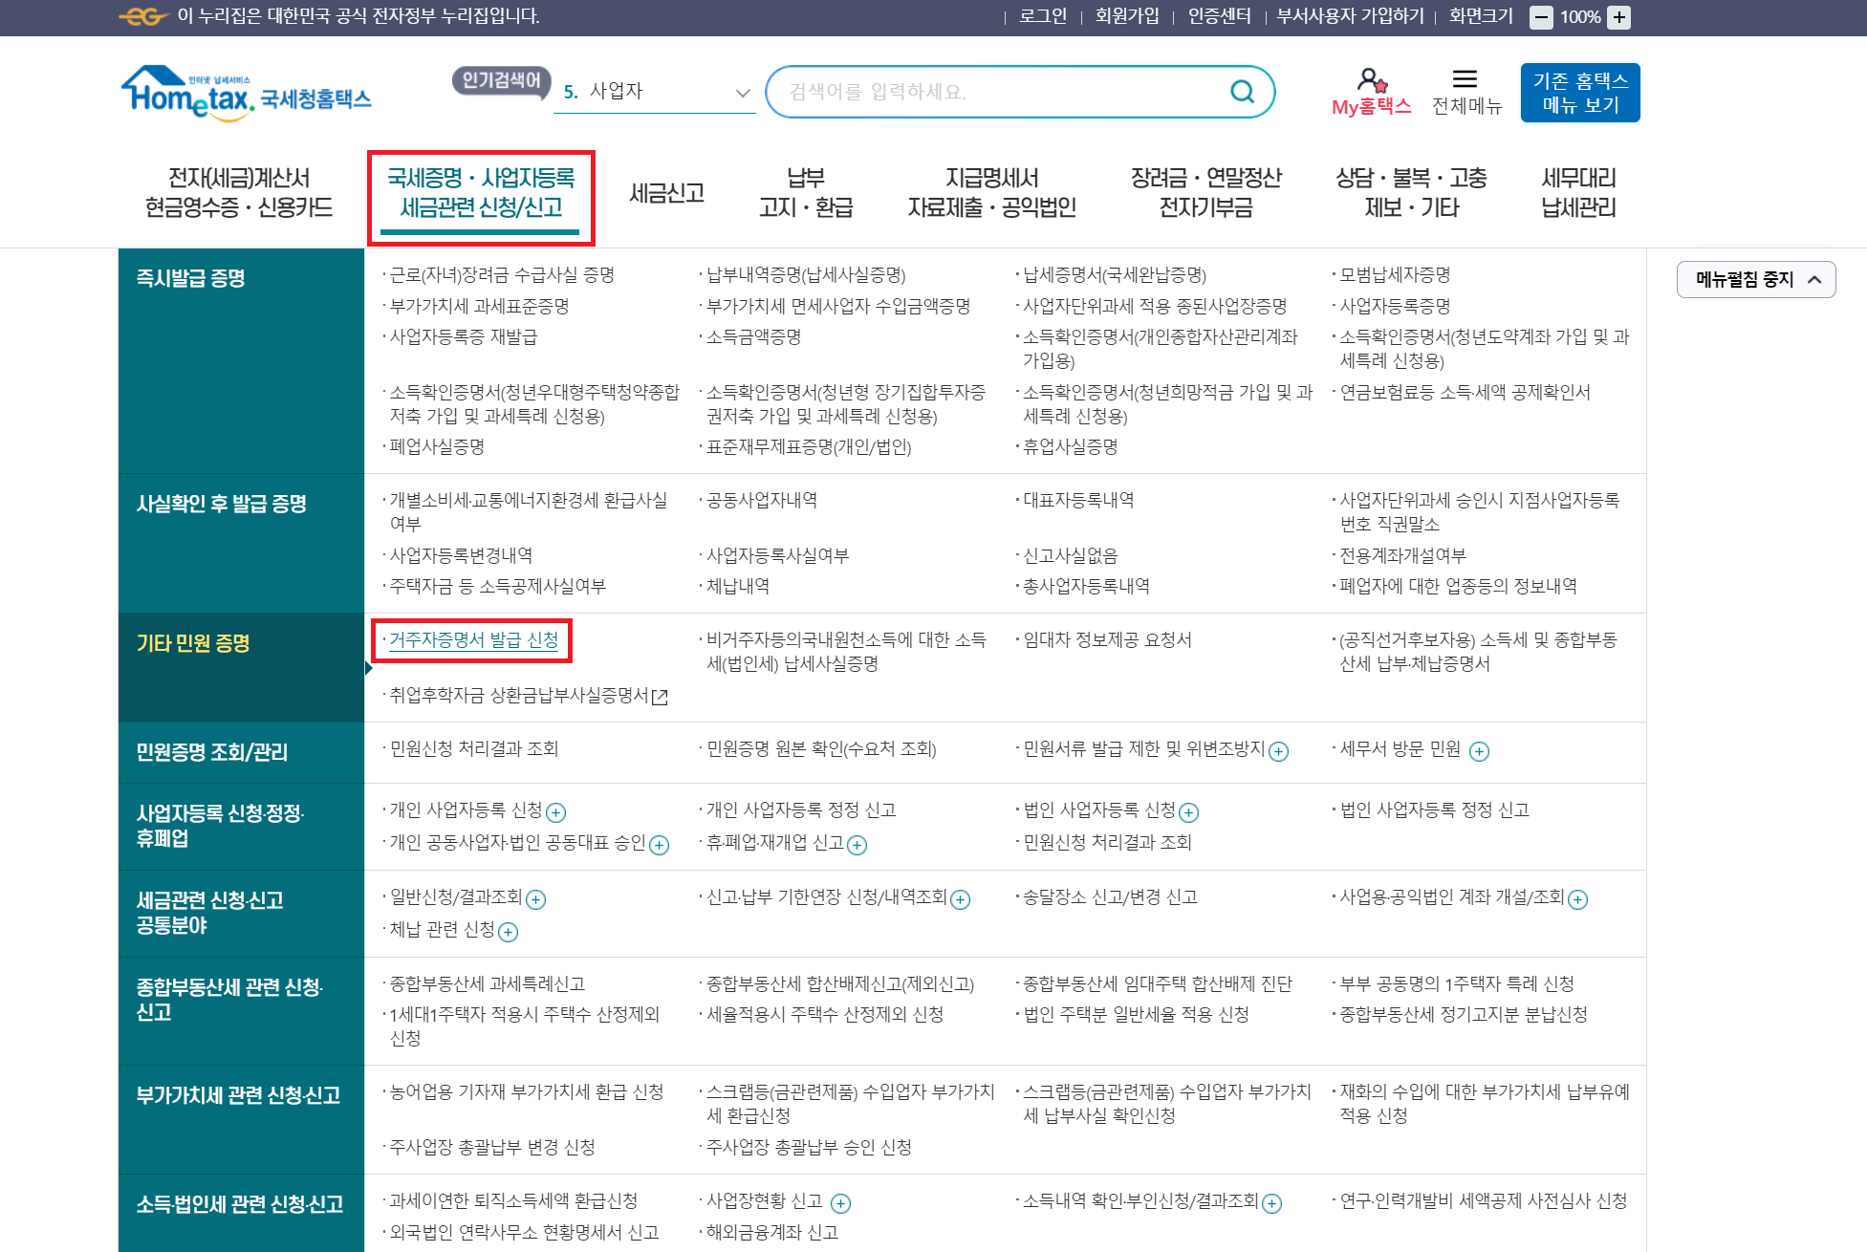The image size is (1867, 1252).
Task: Select 즉시발급 증명 category
Action: point(241,360)
